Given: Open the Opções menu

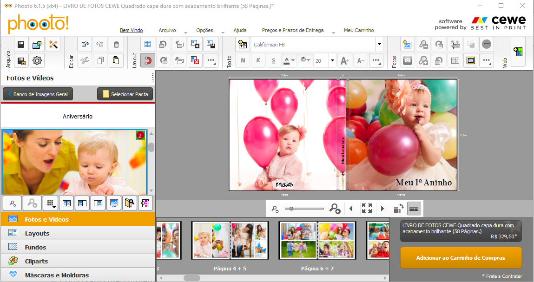Looking at the screenshot, I should point(204,30).
